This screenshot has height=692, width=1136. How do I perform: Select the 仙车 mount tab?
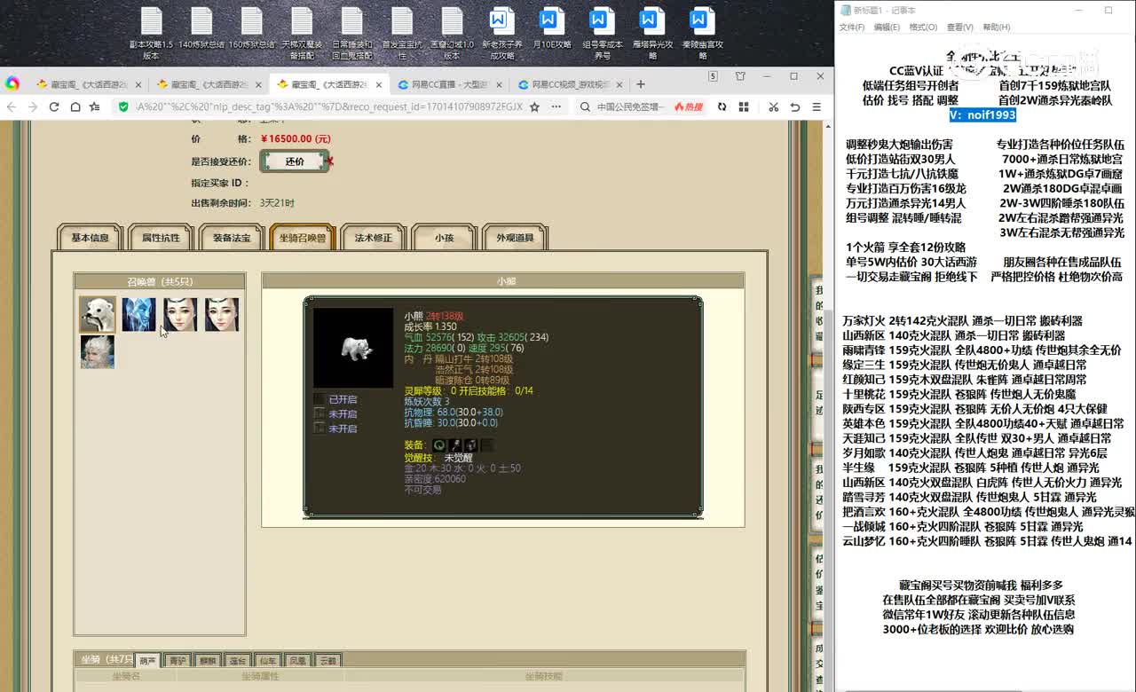click(x=268, y=661)
